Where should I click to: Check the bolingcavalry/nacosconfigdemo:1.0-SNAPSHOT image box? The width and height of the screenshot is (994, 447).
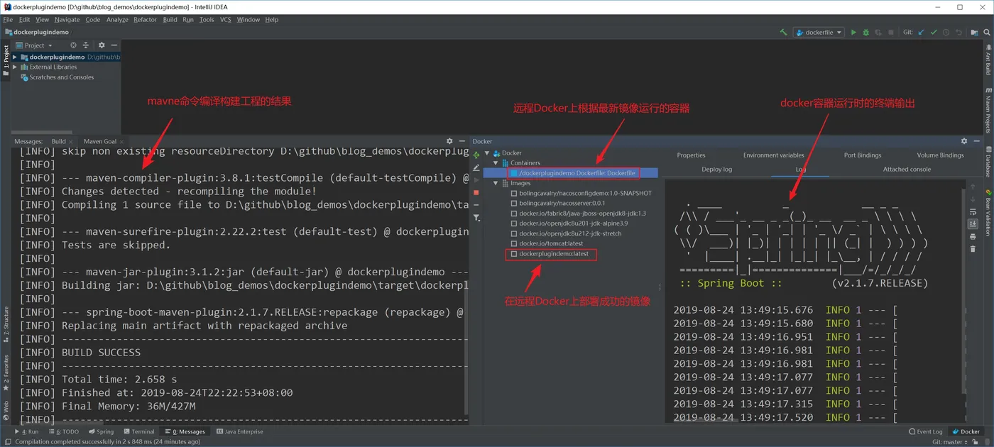[x=514, y=193]
